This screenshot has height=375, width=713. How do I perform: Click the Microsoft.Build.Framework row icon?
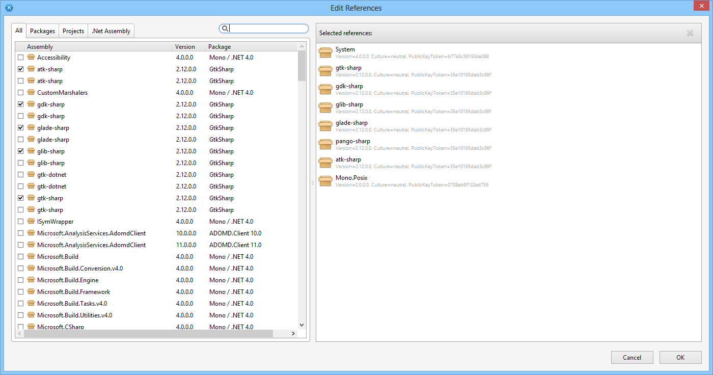click(31, 292)
